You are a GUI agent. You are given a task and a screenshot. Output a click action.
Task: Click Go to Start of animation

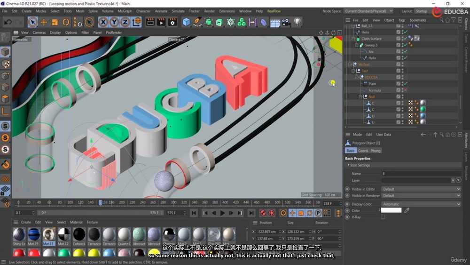(x=194, y=213)
